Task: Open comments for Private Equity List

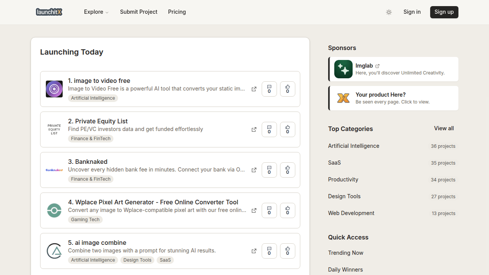Action: click(x=269, y=129)
